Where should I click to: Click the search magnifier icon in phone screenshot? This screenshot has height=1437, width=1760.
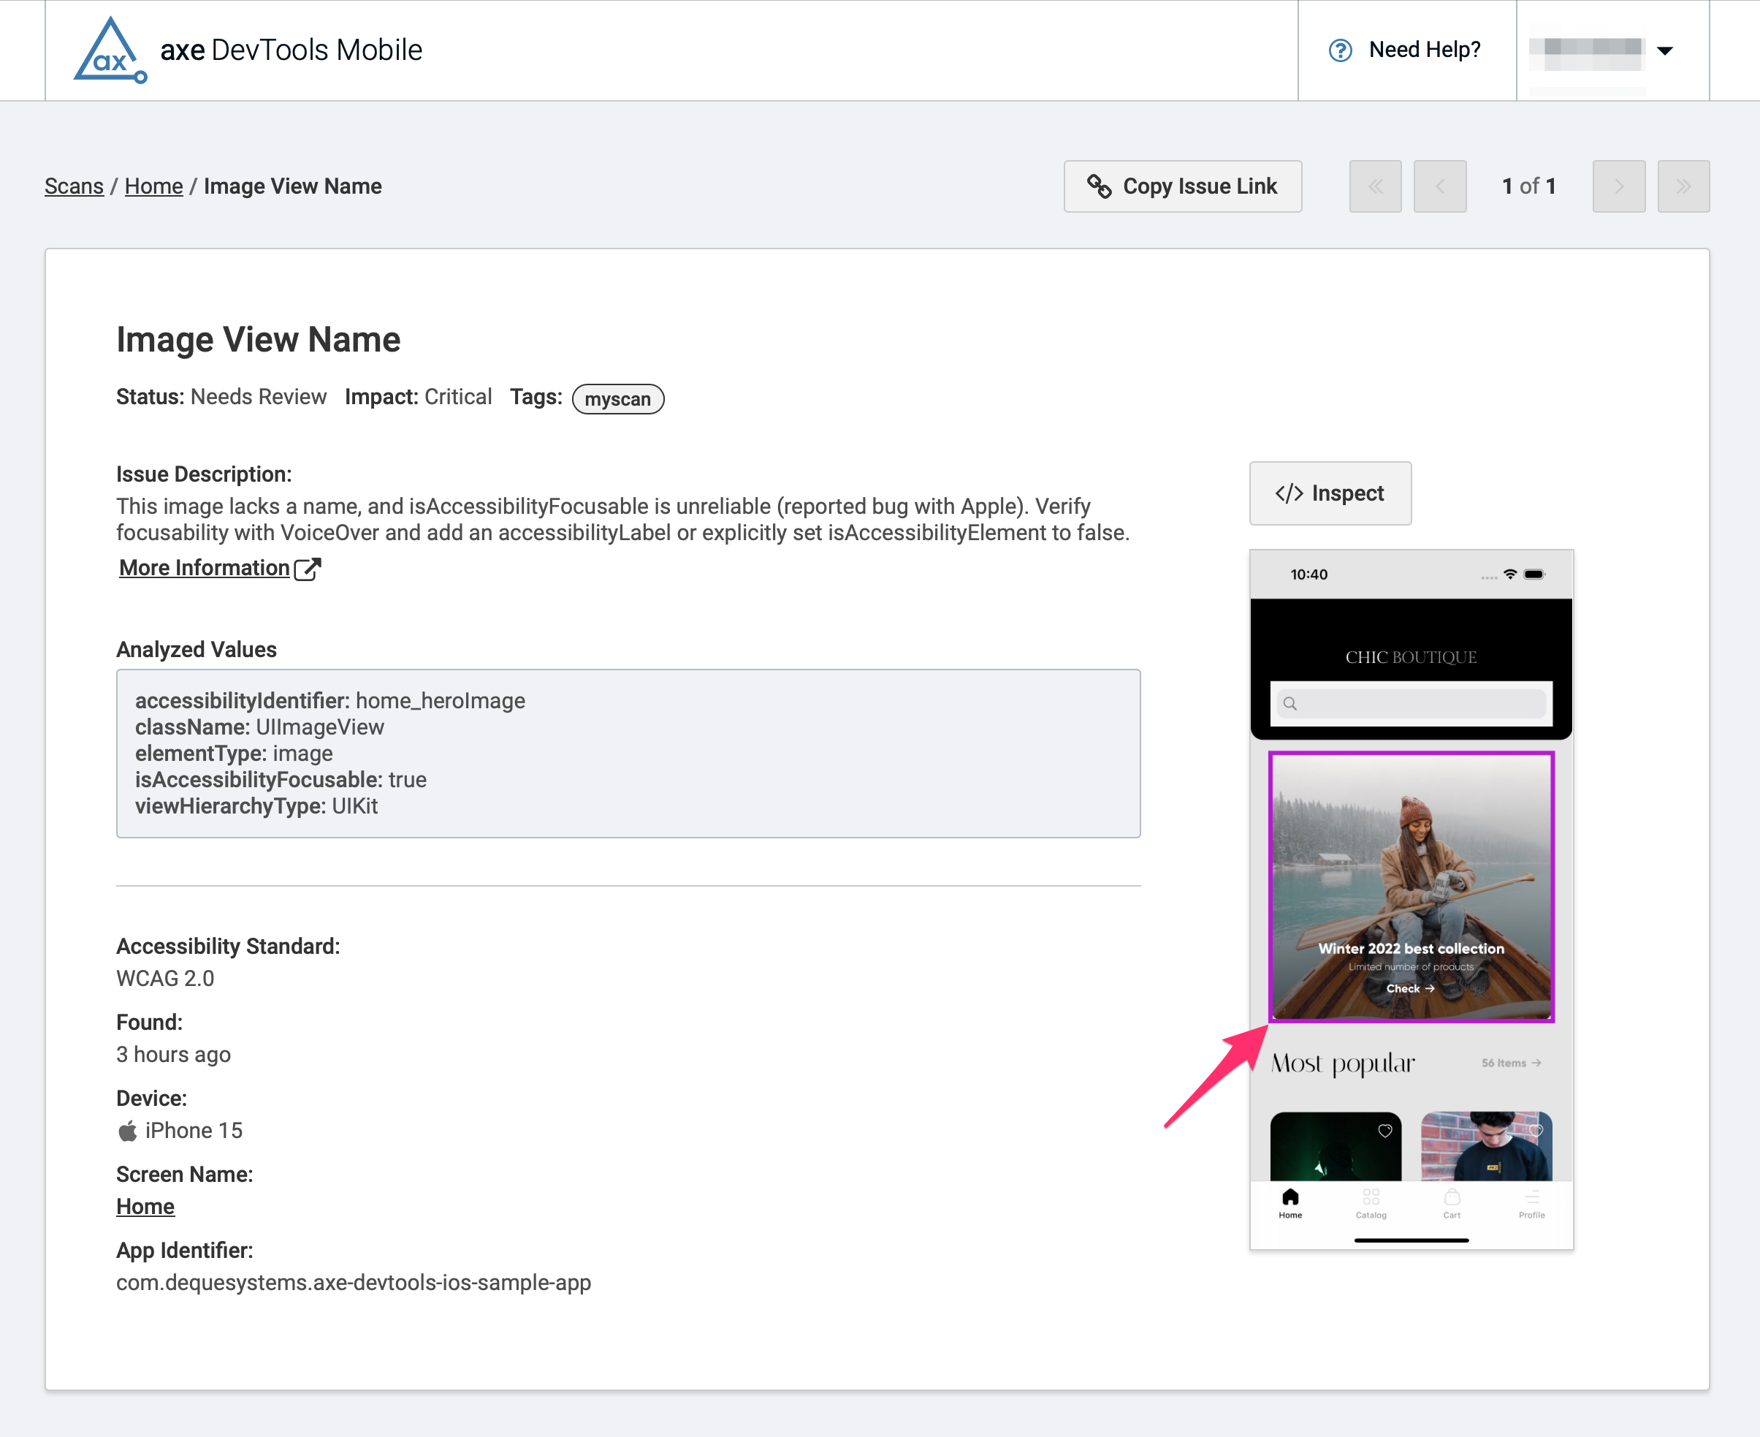click(x=1291, y=704)
